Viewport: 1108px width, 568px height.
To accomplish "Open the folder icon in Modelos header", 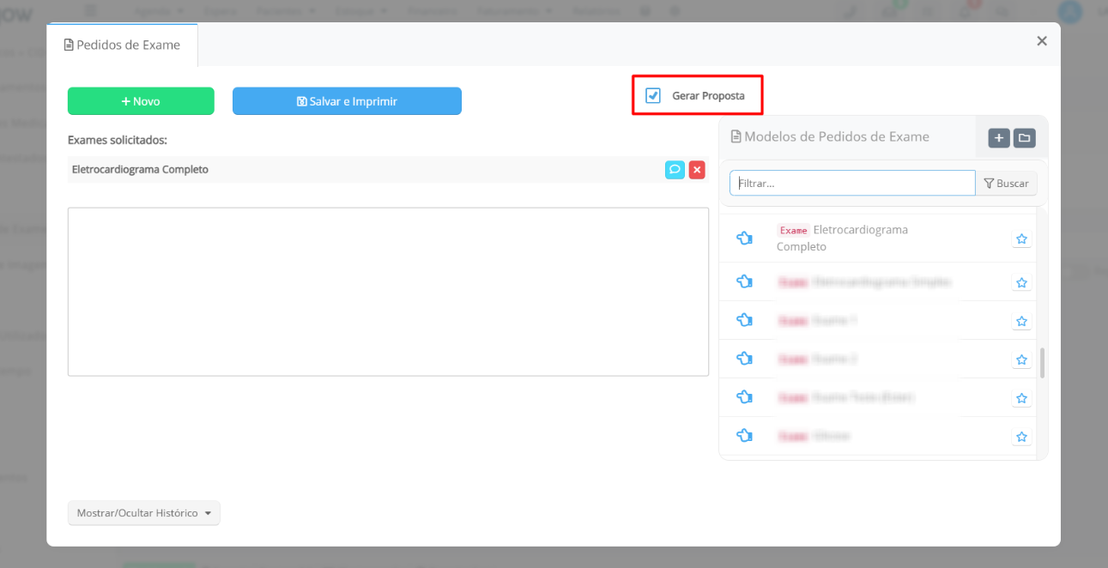I will (x=1024, y=138).
